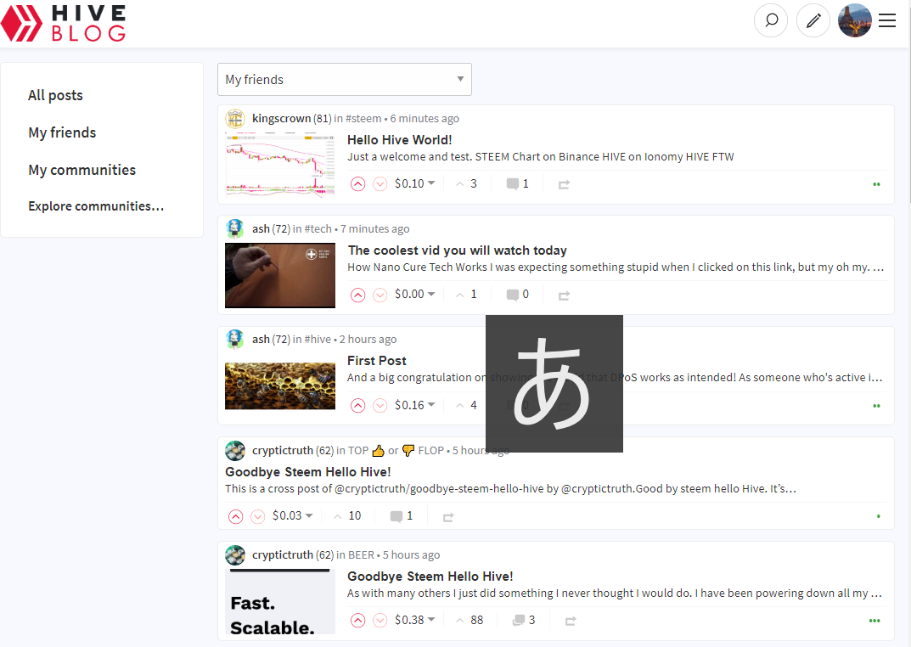Click the user avatar in top bar
This screenshot has width=911, height=647.
click(x=854, y=21)
